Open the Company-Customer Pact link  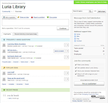(90, 94)
